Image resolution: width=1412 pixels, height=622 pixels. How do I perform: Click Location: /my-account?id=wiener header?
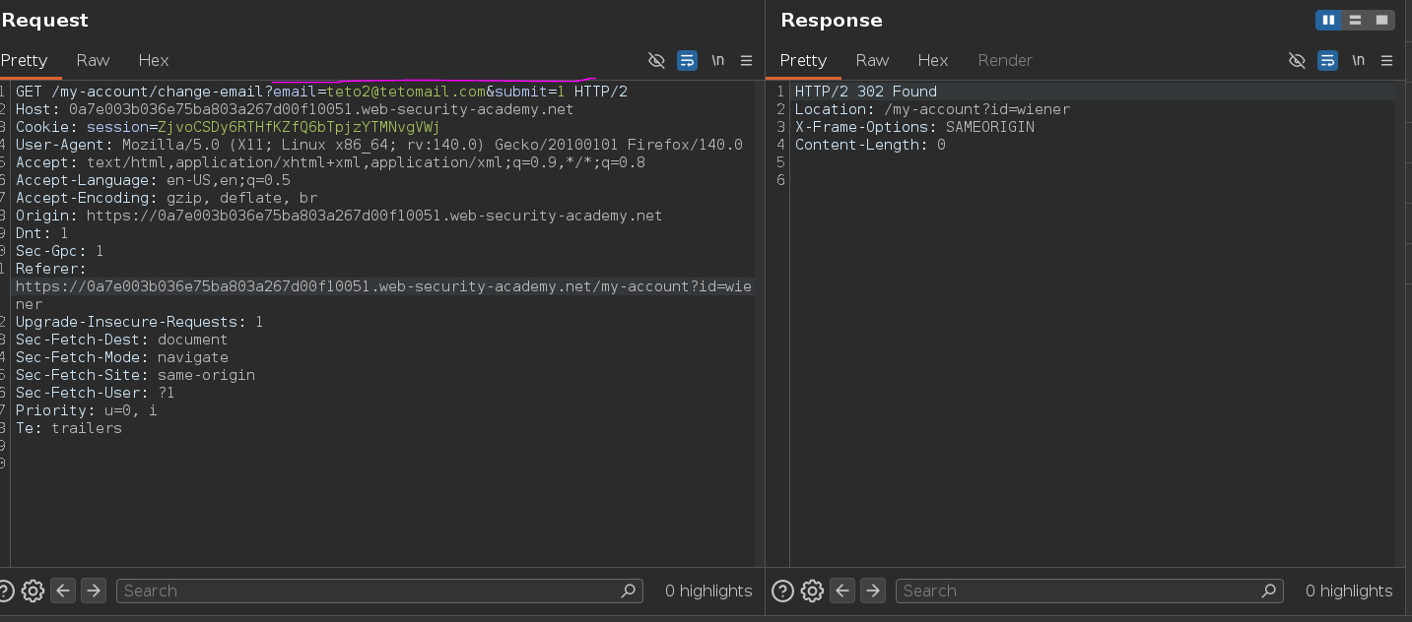click(x=932, y=109)
